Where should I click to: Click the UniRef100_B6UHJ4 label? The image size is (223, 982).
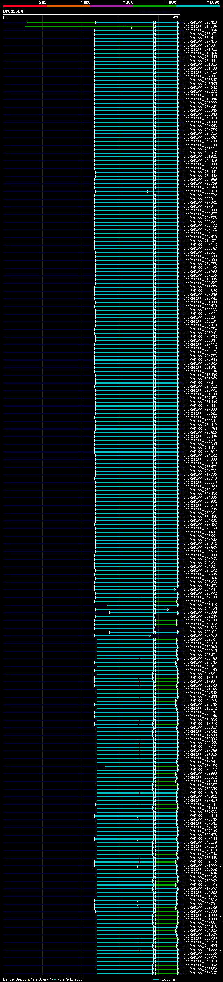(200, 38)
